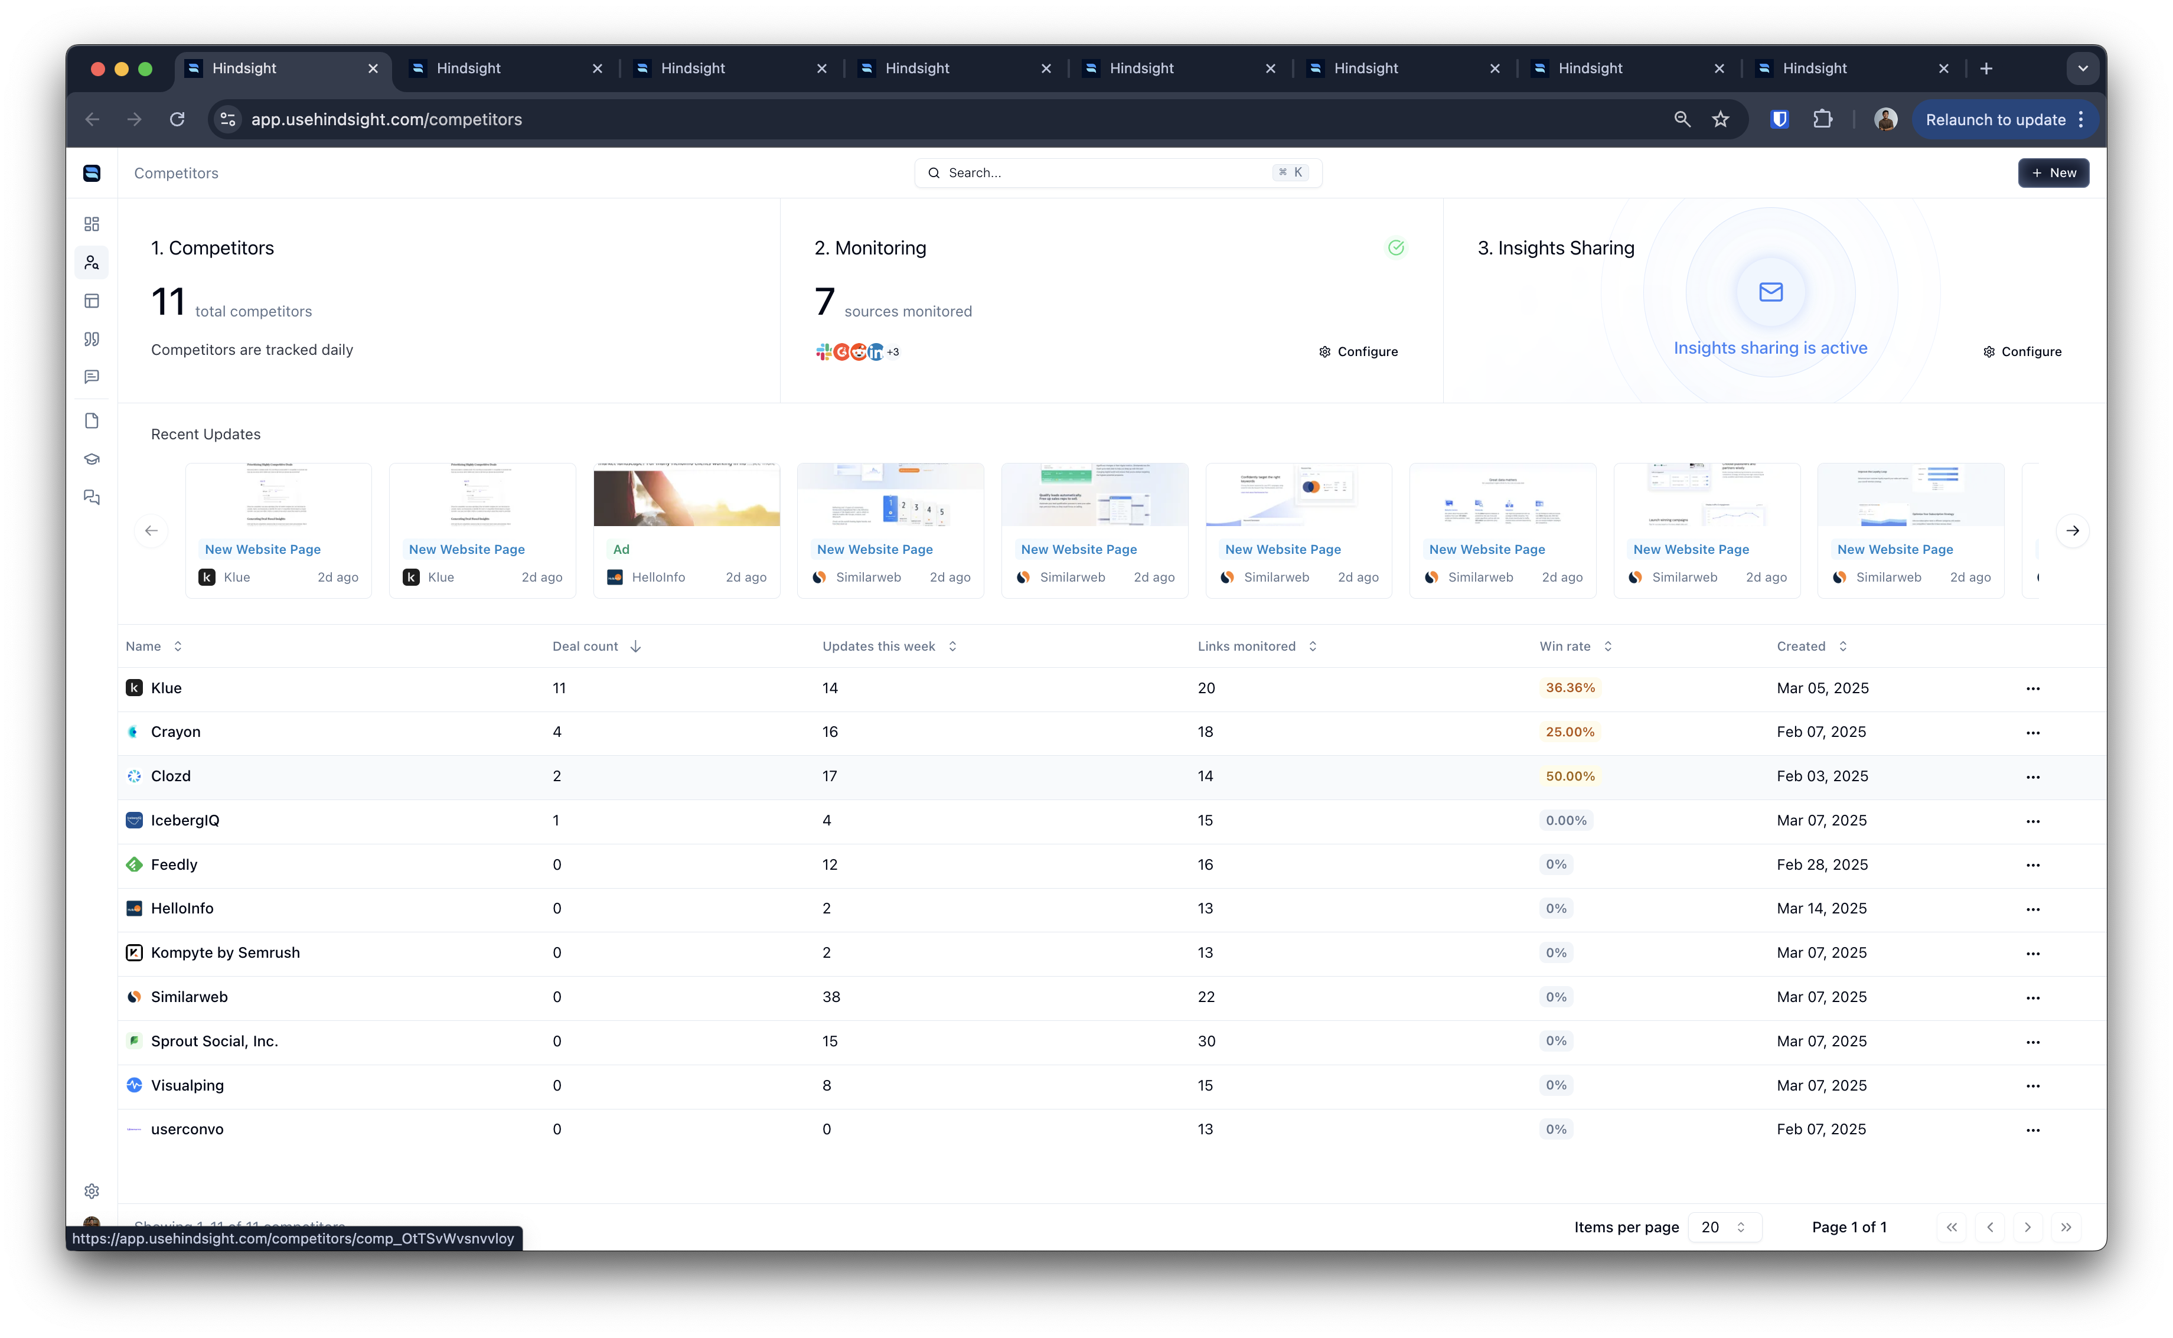
Task: Open the settings gear in the sidebar
Action: click(x=92, y=1191)
